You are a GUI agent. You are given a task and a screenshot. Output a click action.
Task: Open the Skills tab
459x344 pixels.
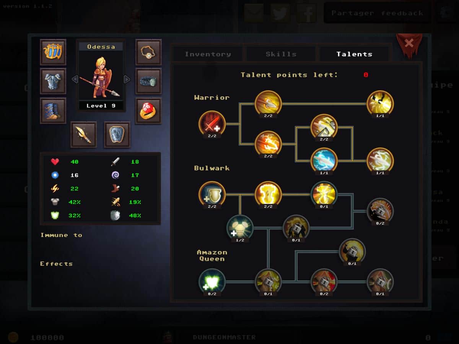click(281, 54)
